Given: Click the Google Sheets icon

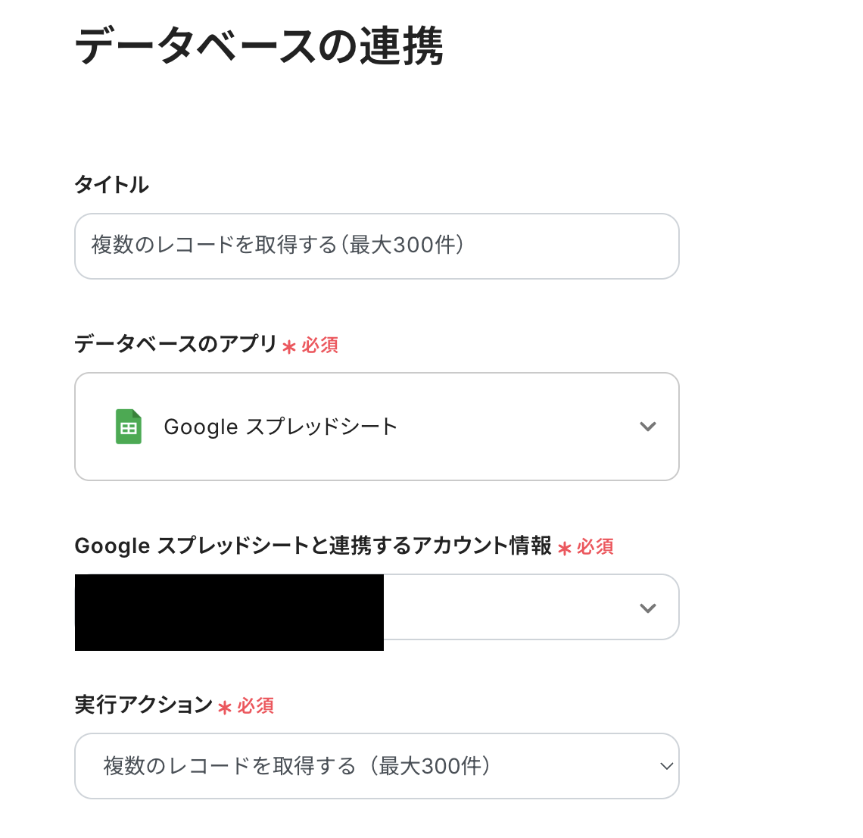Looking at the screenshot, I should [129, 427].
